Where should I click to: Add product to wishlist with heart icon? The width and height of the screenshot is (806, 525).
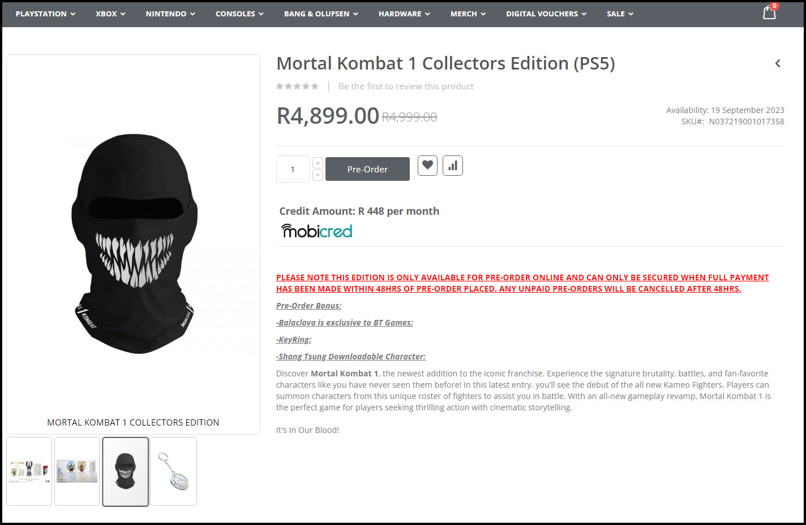tap(427, 165)
